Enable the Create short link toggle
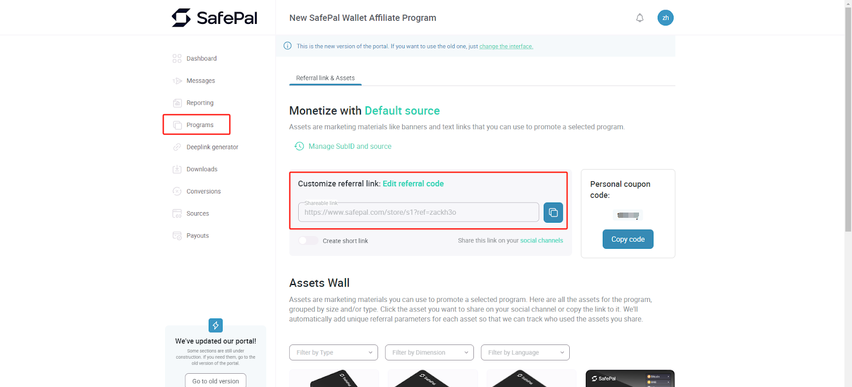 tap(308, 241)
